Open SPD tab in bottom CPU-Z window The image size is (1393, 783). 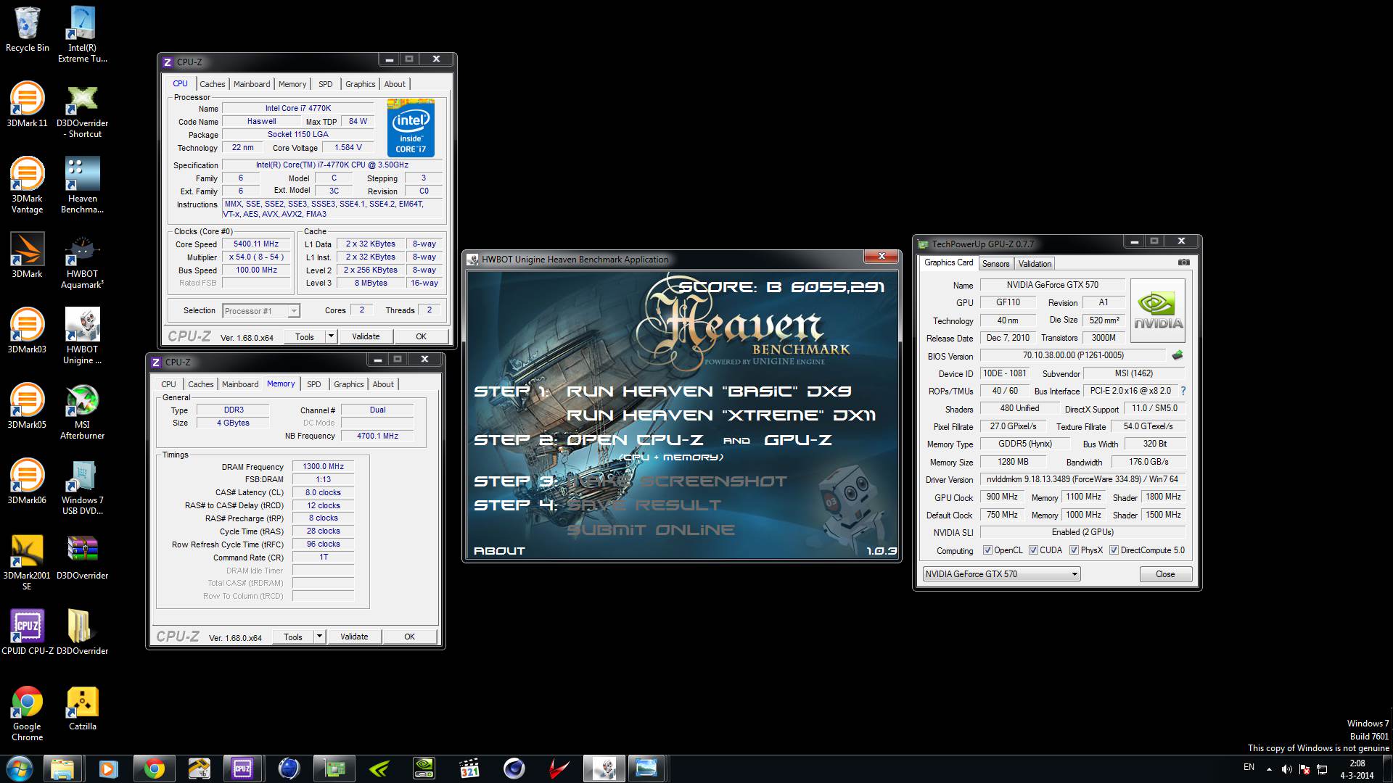(314, 384)
